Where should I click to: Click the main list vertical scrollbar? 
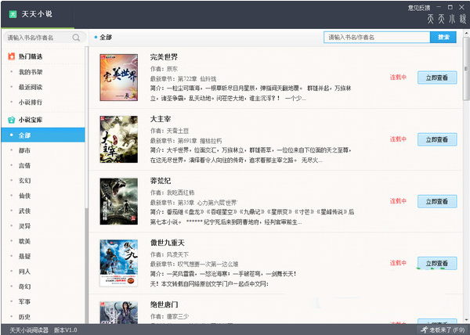pos(466,69)
